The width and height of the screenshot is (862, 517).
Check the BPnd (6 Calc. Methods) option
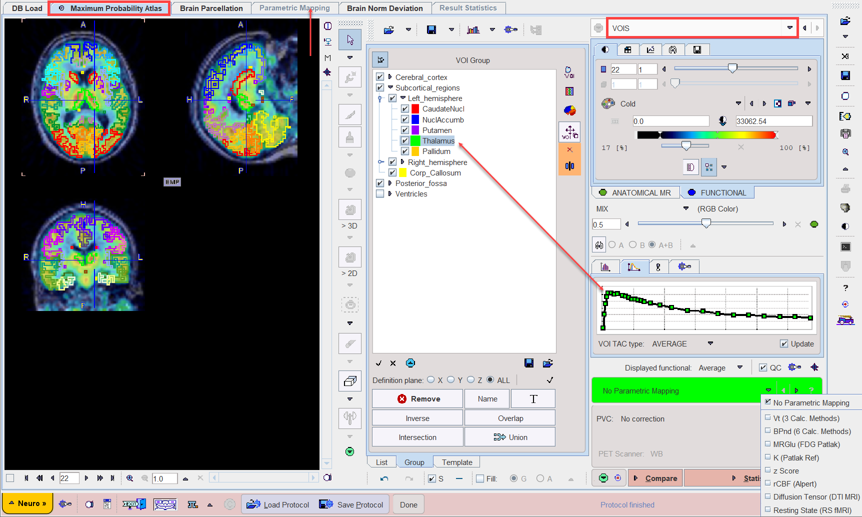coord(768,431)
